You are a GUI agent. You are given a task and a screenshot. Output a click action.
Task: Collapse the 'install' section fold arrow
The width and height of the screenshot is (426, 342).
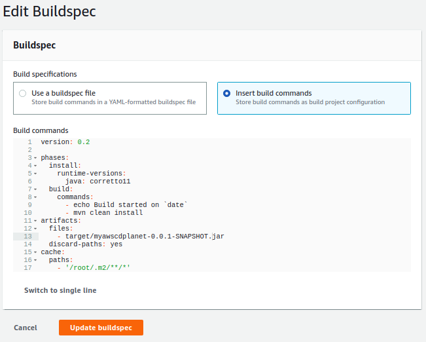click(x=35, y=166)
